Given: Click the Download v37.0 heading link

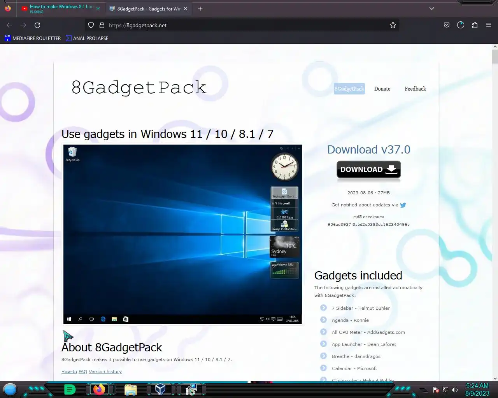Looking at the screenshot, I should (x=368, y=150).
